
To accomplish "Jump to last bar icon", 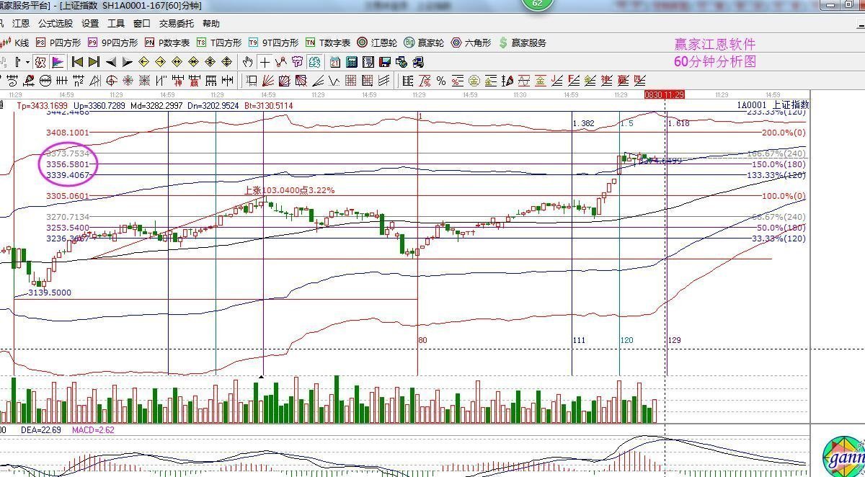I will click(94, 62).
